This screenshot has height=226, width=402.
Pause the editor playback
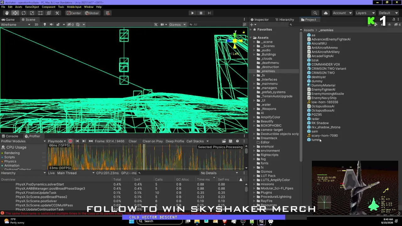[201, 13]
